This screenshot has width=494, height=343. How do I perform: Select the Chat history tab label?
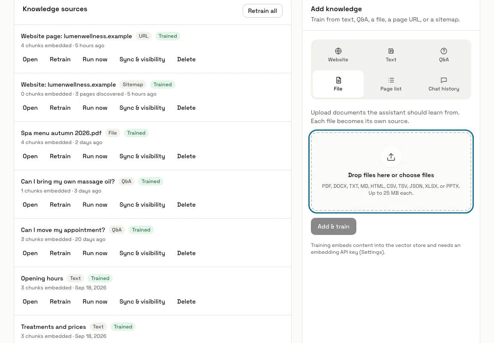click(x=444, y=89)
